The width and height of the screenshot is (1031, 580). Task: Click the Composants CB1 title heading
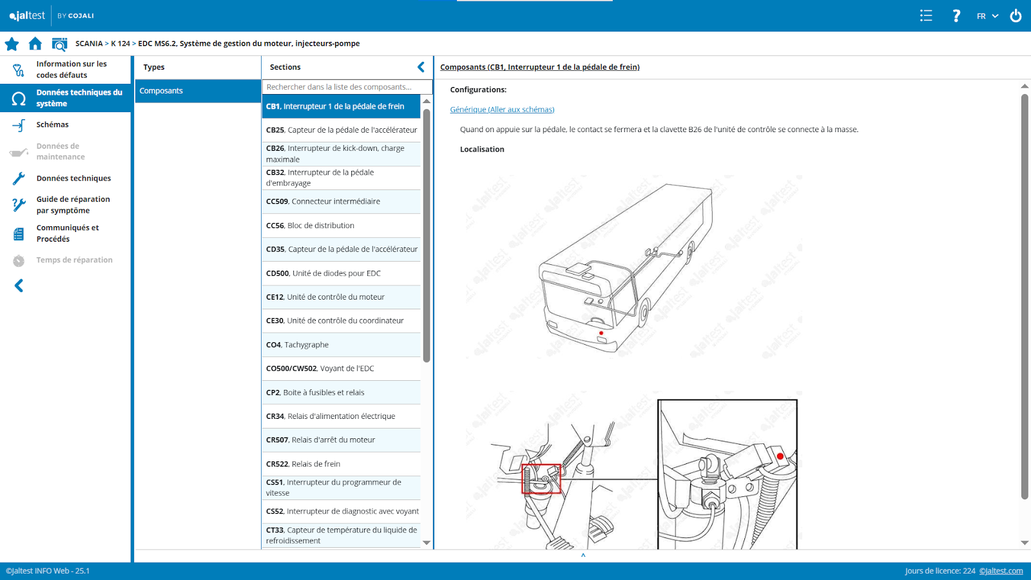click(x=540, y=67)
